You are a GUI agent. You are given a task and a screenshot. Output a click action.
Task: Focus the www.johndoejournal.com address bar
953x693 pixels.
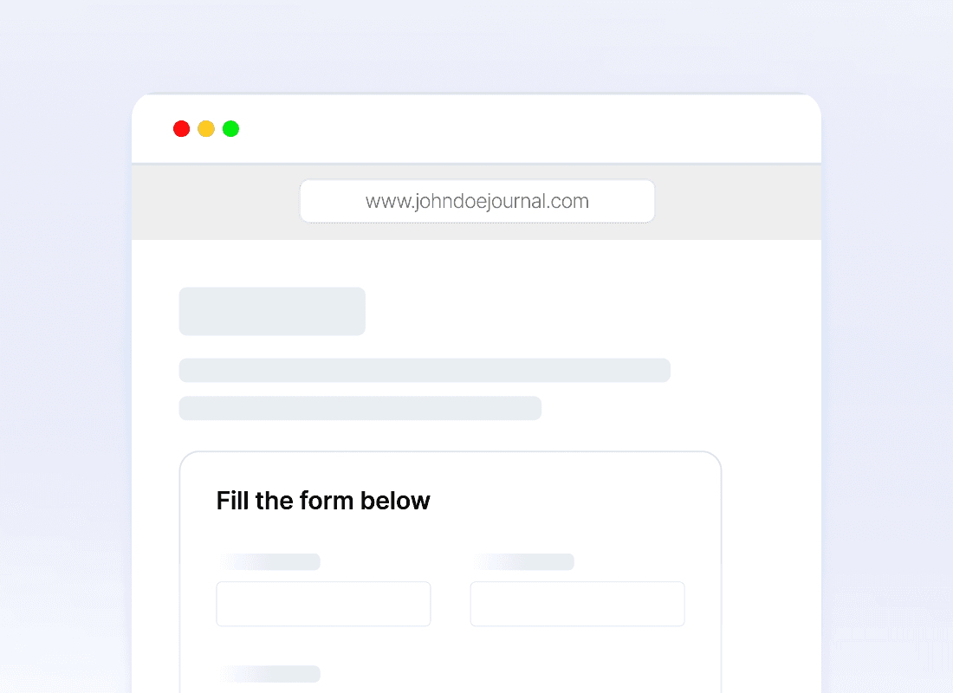point(476,202)
